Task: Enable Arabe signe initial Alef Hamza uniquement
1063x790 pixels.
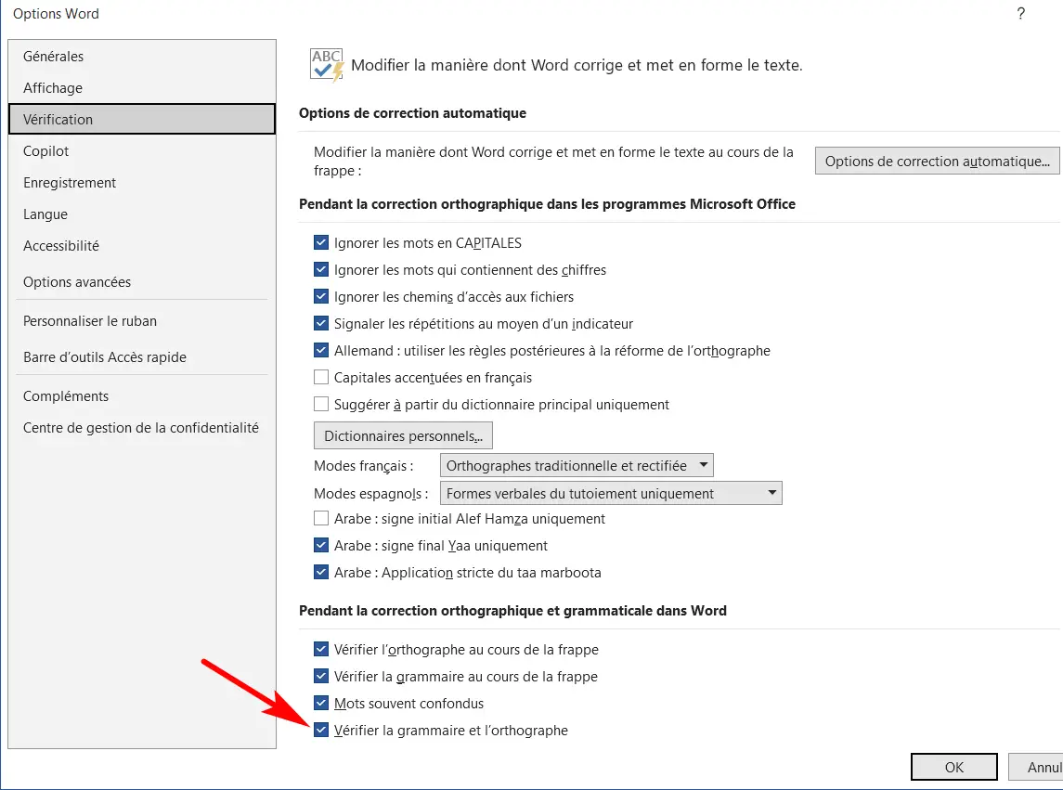Action: point(321,519)
